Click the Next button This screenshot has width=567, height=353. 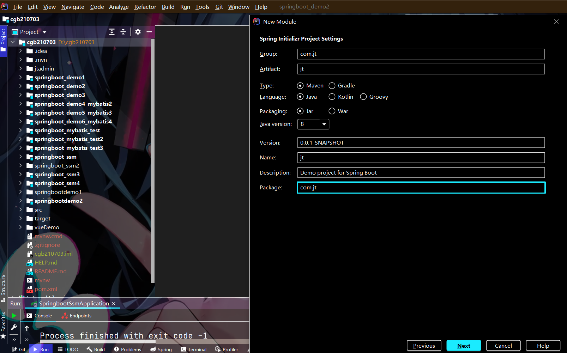tap(464, 346)
